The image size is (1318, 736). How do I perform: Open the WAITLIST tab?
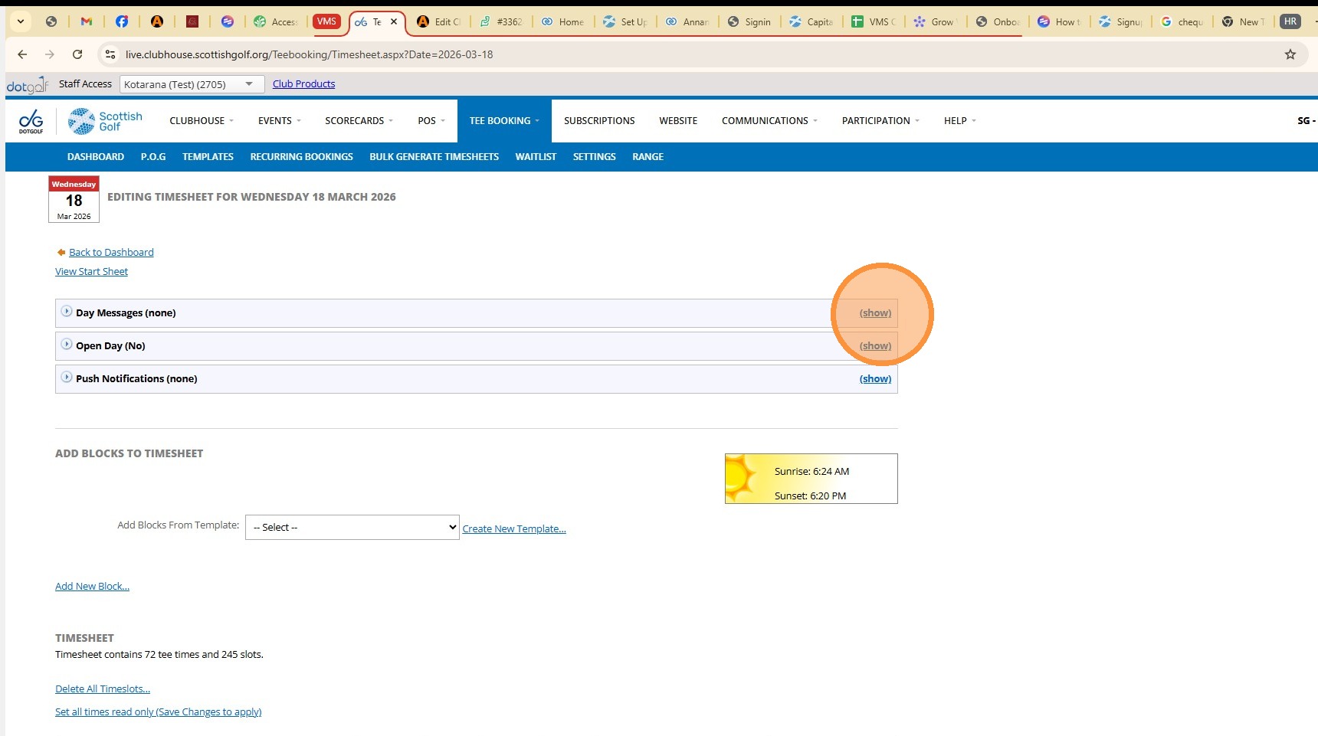(x=536, y=157)
